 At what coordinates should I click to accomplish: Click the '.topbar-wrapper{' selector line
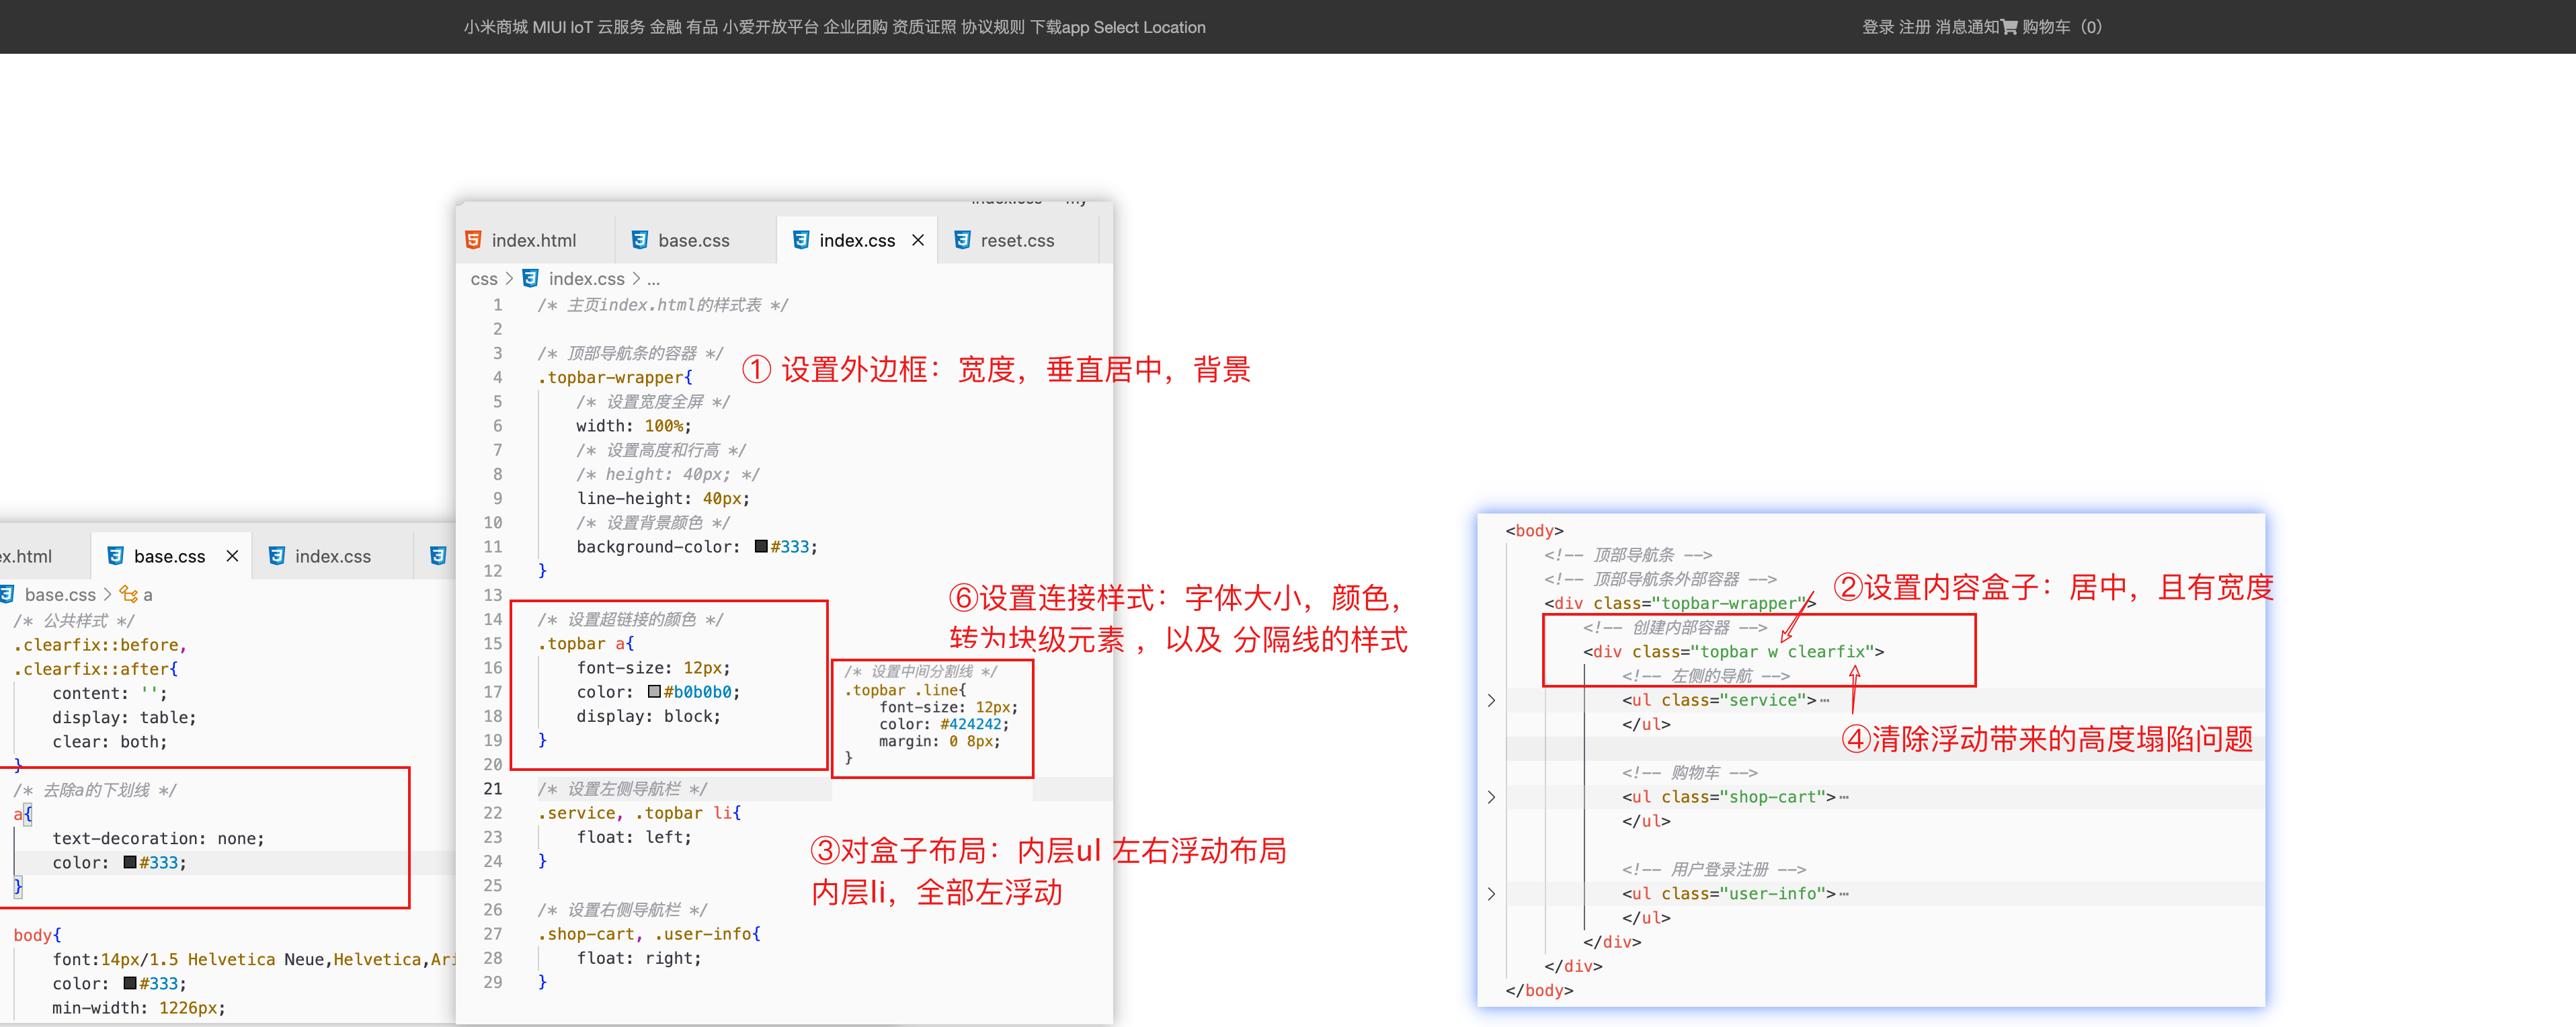click(615, 378)
